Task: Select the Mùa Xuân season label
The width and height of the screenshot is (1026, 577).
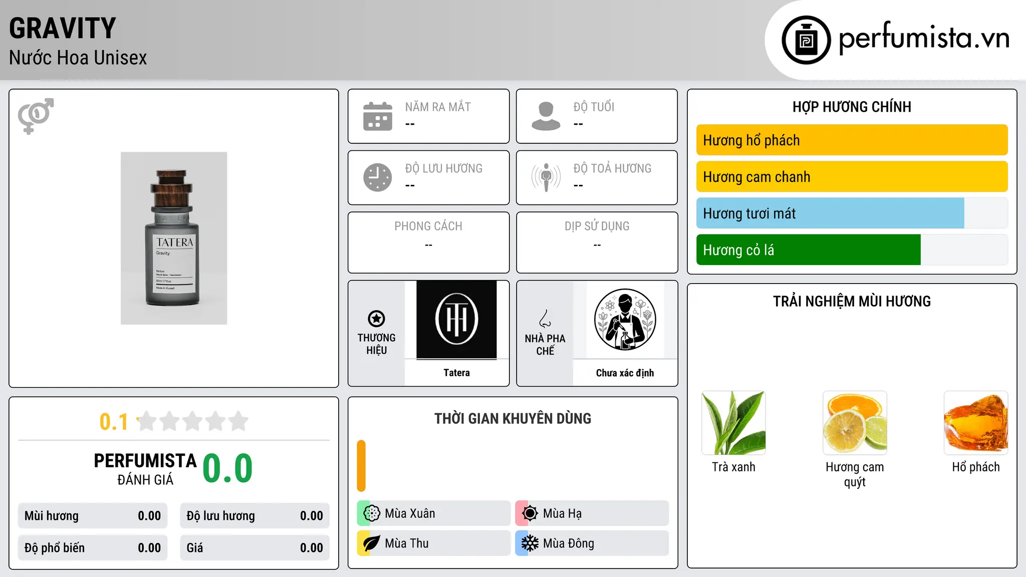Action: pos(410,513)
